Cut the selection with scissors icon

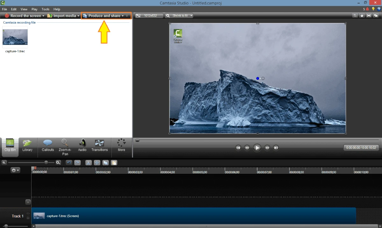[x=88, y=163]
